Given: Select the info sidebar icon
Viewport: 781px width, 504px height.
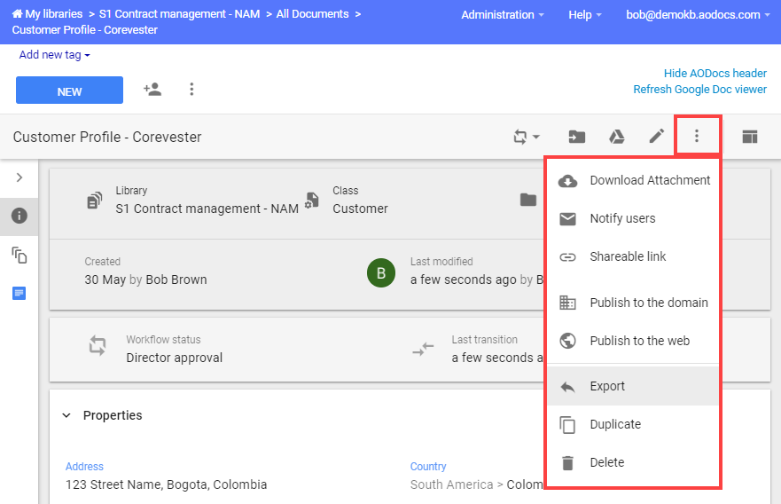Looking at the screenshot, I should [x=20, y=216].
